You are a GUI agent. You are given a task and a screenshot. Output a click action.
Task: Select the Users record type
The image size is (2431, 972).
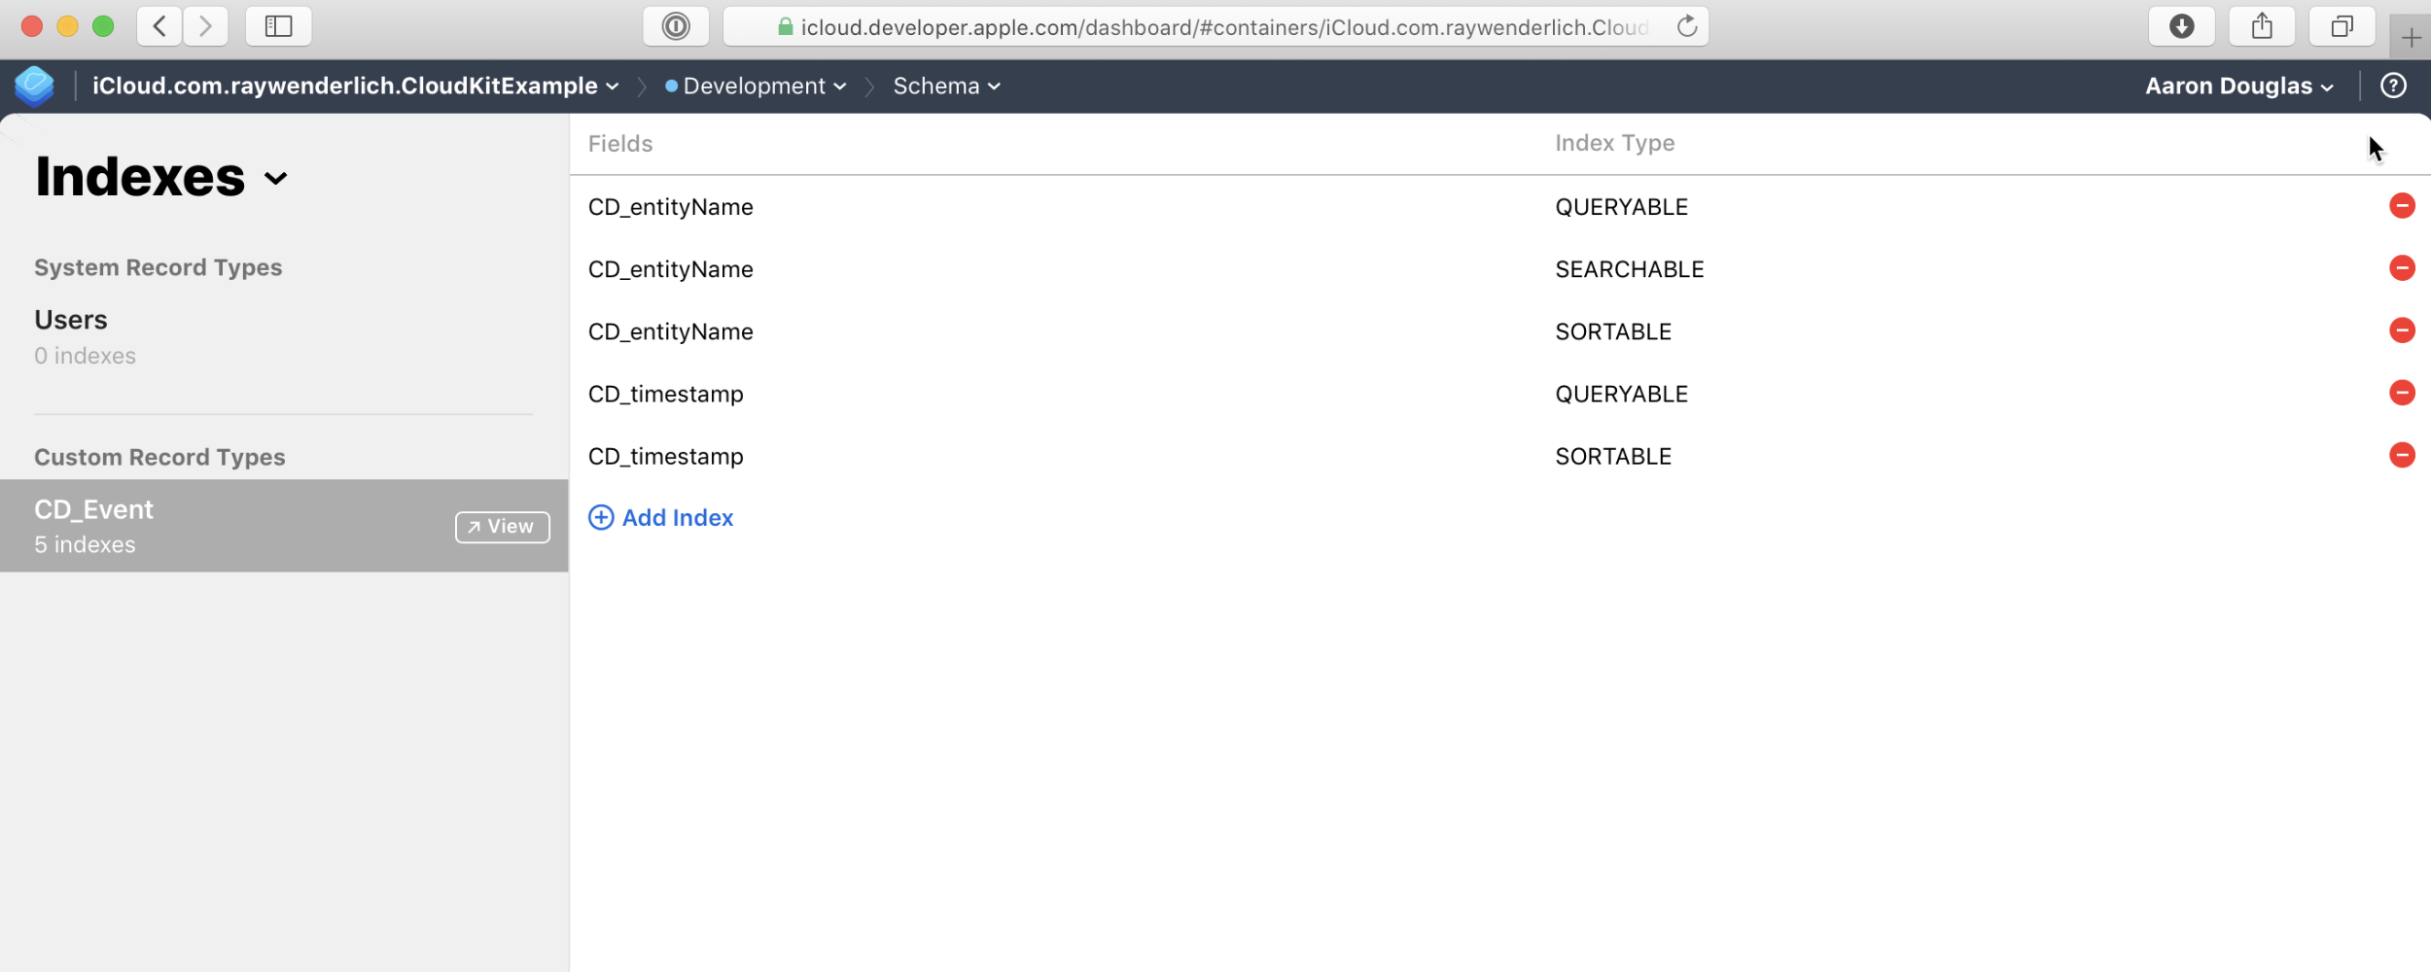point(284,336)
